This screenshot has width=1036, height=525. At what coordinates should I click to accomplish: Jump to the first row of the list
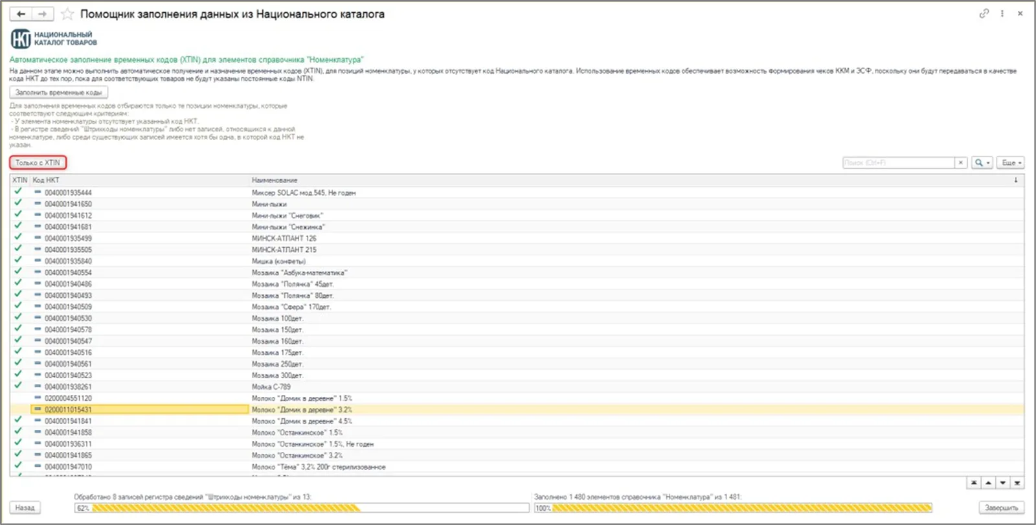click(x=974, y=483)
